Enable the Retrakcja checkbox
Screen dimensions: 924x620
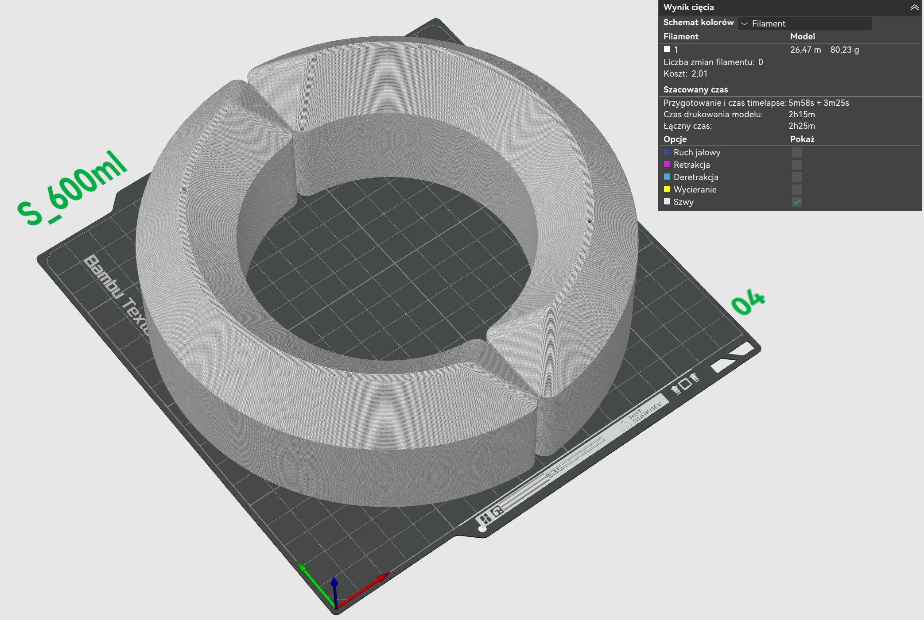click(x=796, y=165)
